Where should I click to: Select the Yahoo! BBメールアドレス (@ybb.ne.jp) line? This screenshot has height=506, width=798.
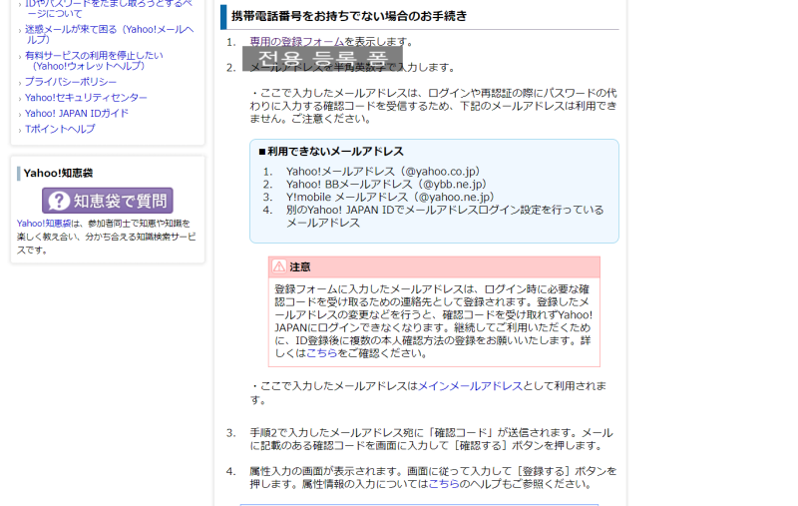click(x=386, y=184)
